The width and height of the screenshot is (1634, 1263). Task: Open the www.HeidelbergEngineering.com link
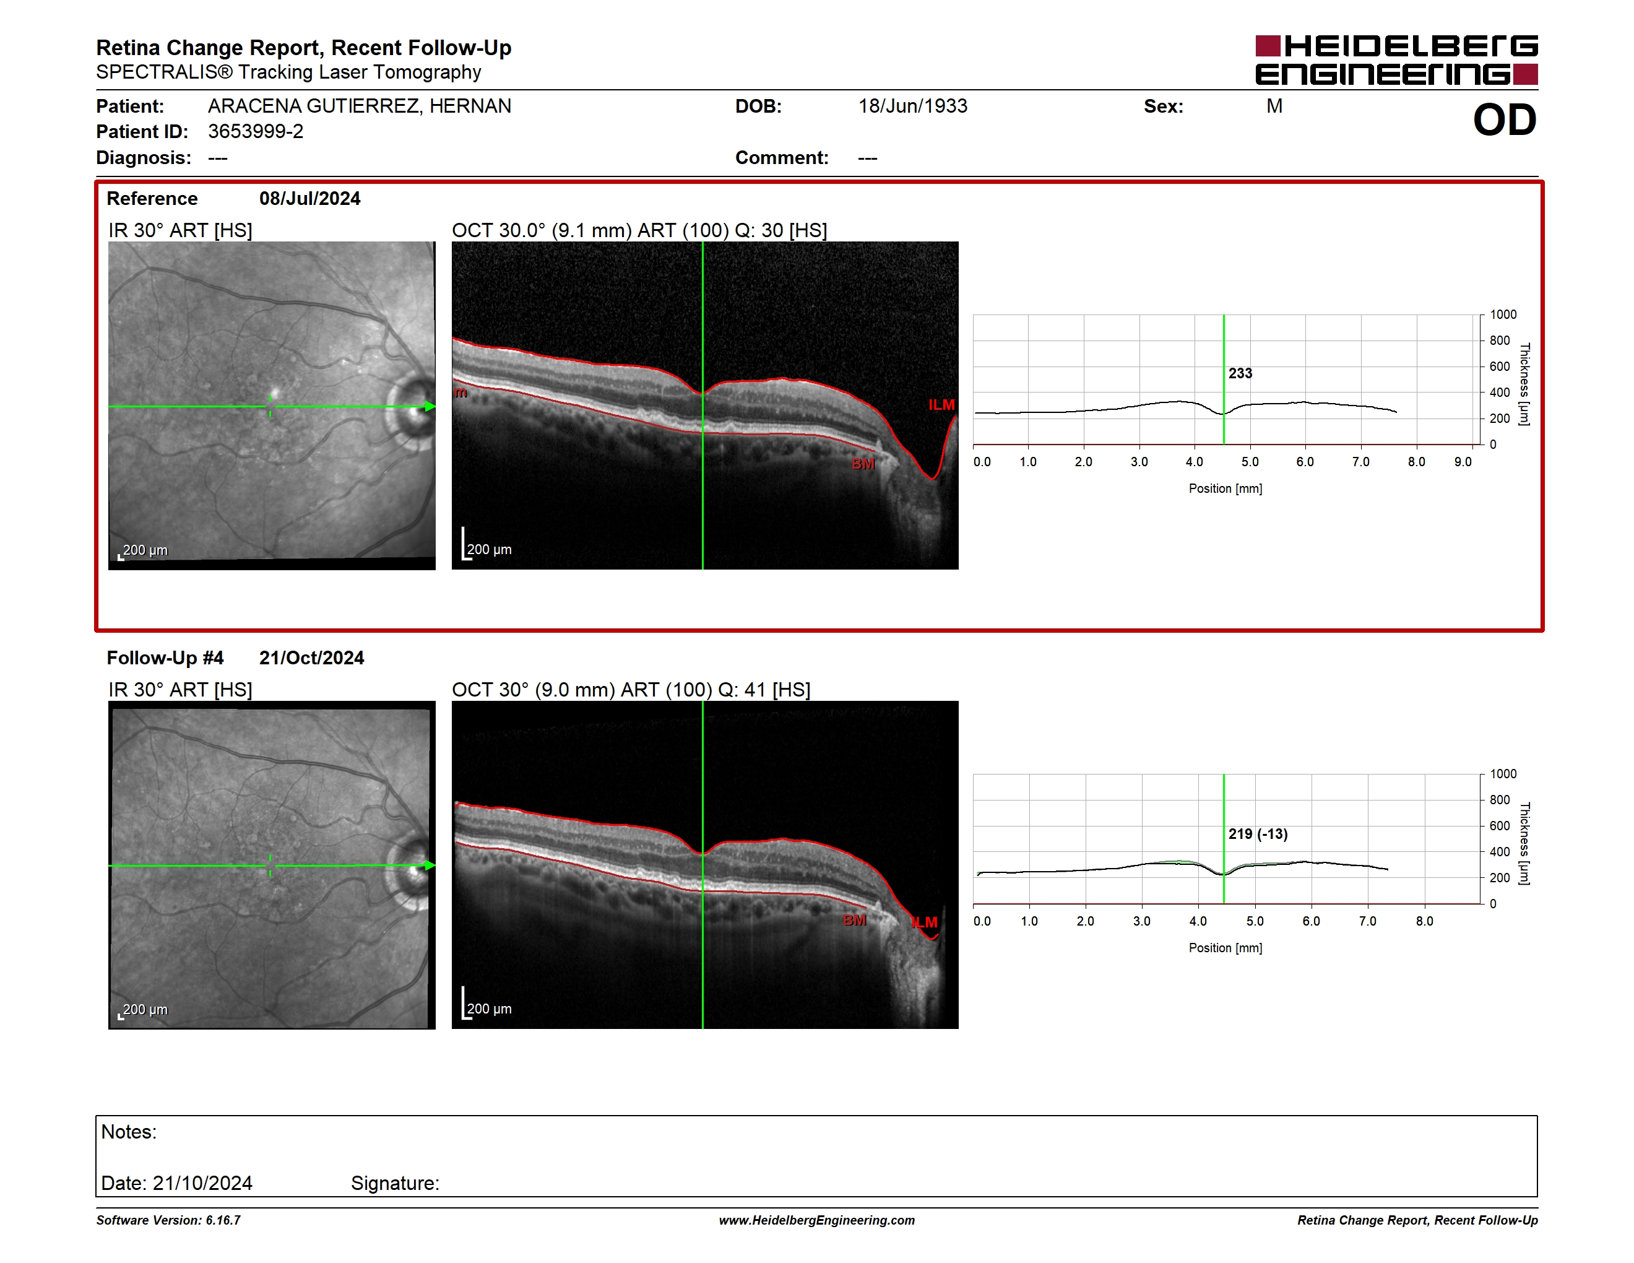coord(816,1220)
